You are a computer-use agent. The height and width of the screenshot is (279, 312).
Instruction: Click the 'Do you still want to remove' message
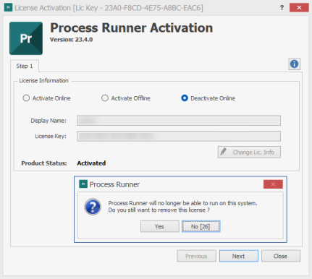tap(159, 210)
